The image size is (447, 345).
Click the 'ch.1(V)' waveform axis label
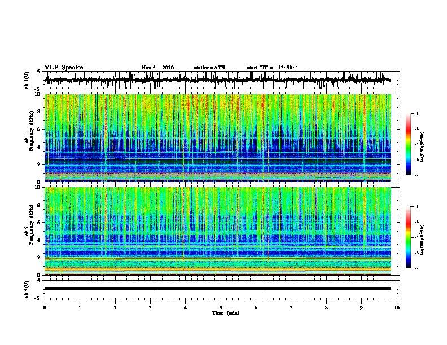point(27,80)
